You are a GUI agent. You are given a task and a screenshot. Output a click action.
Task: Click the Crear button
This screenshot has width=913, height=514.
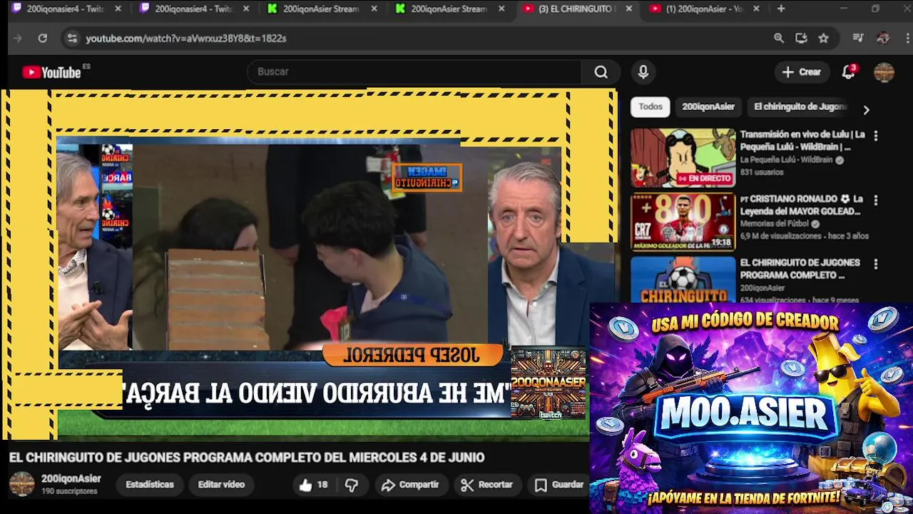point(802,71)
